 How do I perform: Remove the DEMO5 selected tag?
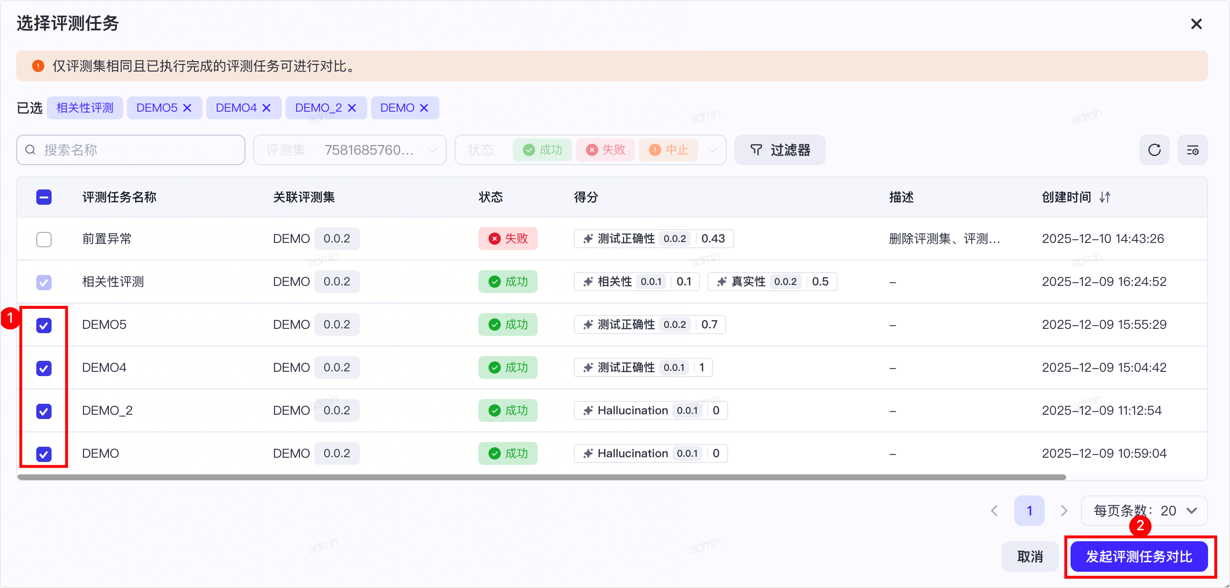point(187,108)
